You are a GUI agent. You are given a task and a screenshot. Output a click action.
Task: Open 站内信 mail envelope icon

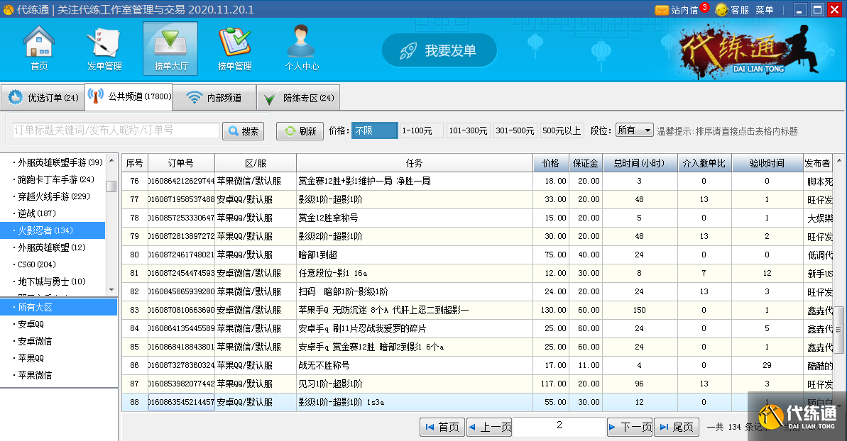pyautogui.click(x=662, y=10)
